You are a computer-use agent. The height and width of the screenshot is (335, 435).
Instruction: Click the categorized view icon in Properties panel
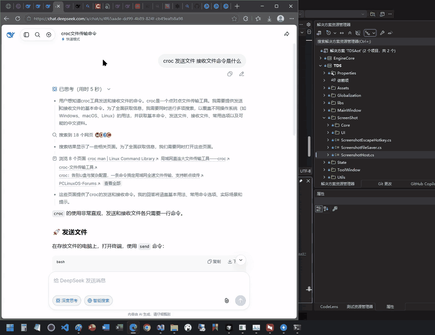[319, 209]
